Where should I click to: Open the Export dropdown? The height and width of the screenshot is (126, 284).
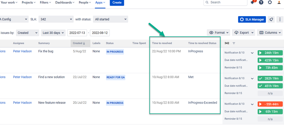tap(244, 33)
